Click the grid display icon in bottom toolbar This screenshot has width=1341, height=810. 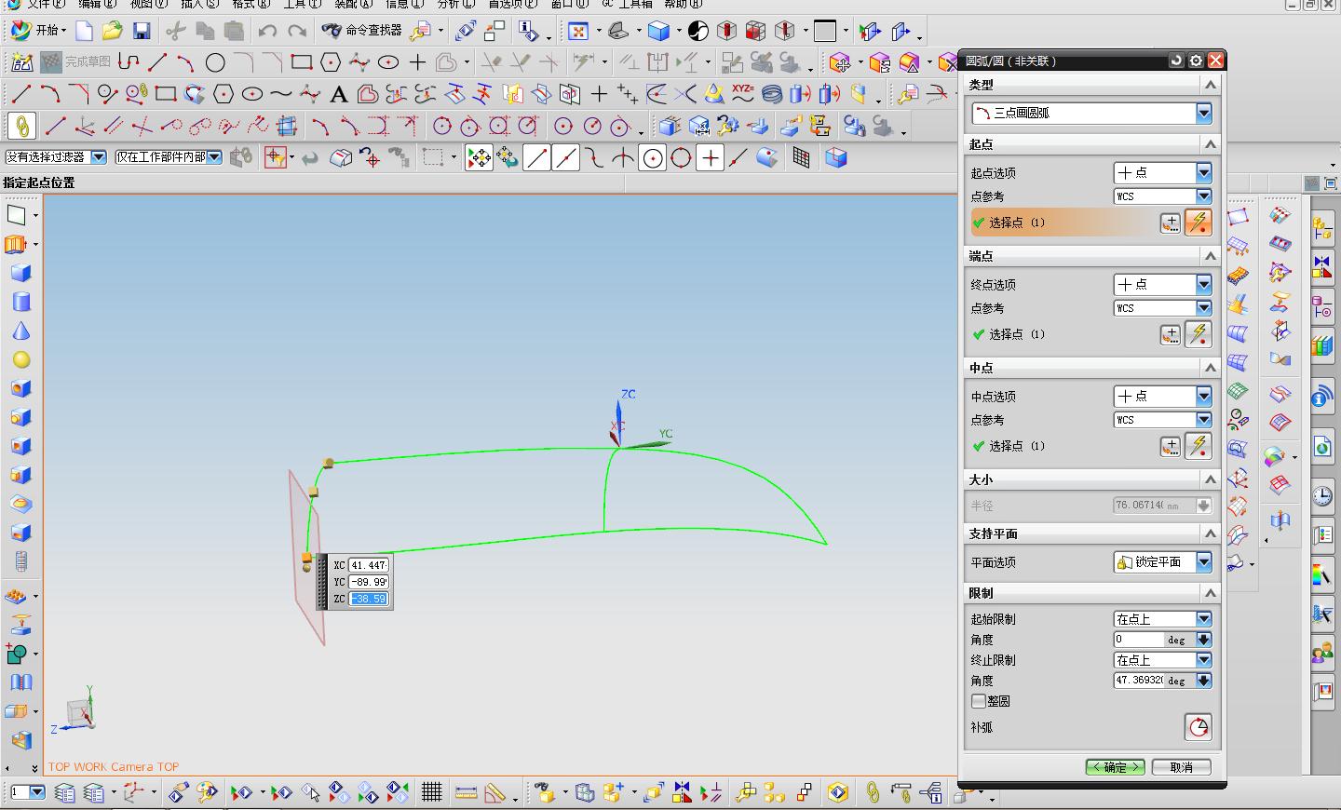(431, 792)
